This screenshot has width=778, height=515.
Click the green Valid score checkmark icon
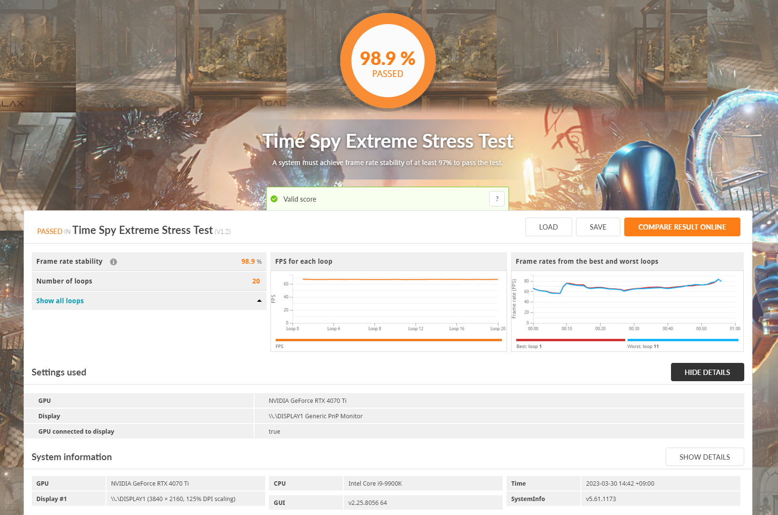point(274,199)
